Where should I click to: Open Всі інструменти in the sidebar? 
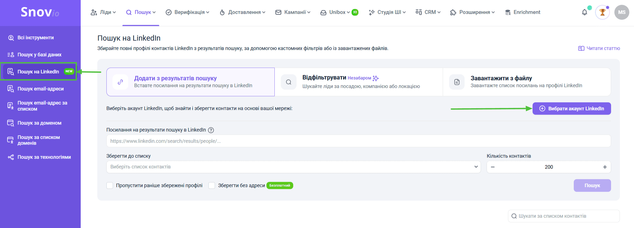(x=35, y=38)
